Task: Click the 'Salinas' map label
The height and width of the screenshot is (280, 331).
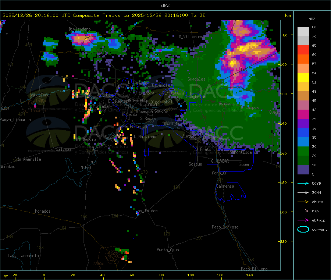Action: pos(64,149)
